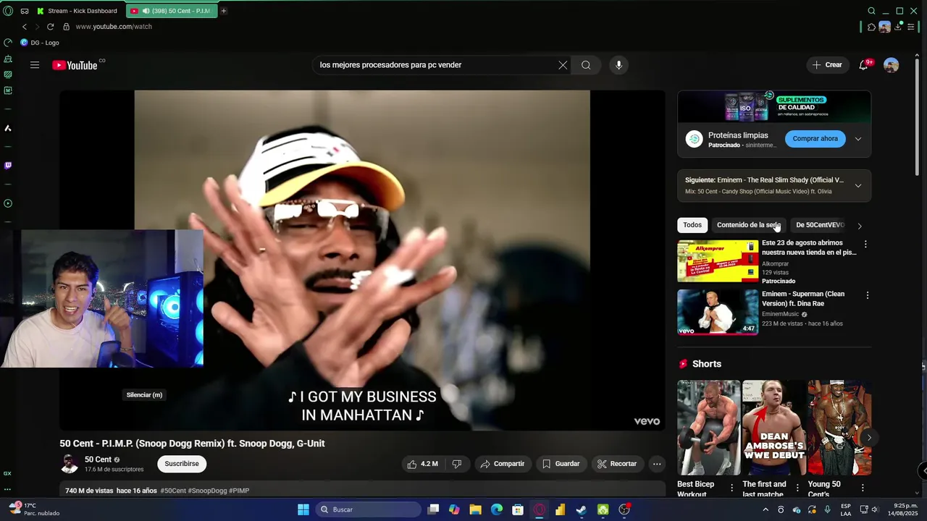Viewport: 927px width, 521px height.
Task: Go back with the browser arrow
Action: tap(25, 27)
